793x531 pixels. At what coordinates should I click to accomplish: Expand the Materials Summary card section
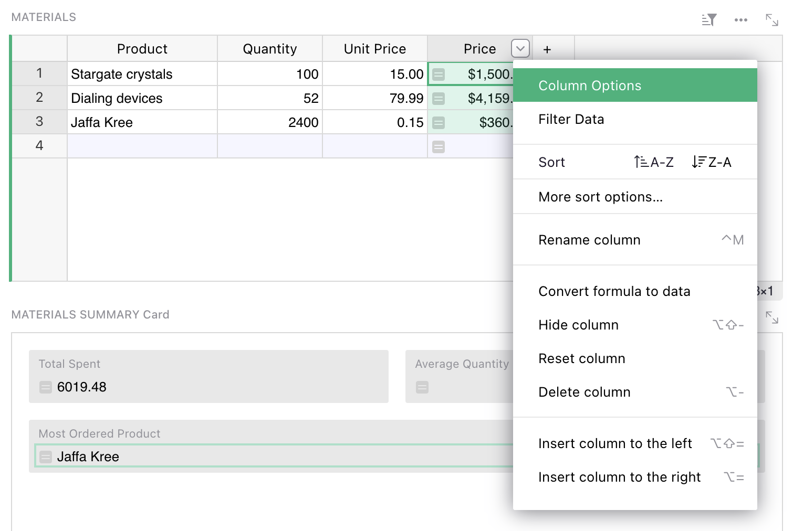click(x=771, y=317)
